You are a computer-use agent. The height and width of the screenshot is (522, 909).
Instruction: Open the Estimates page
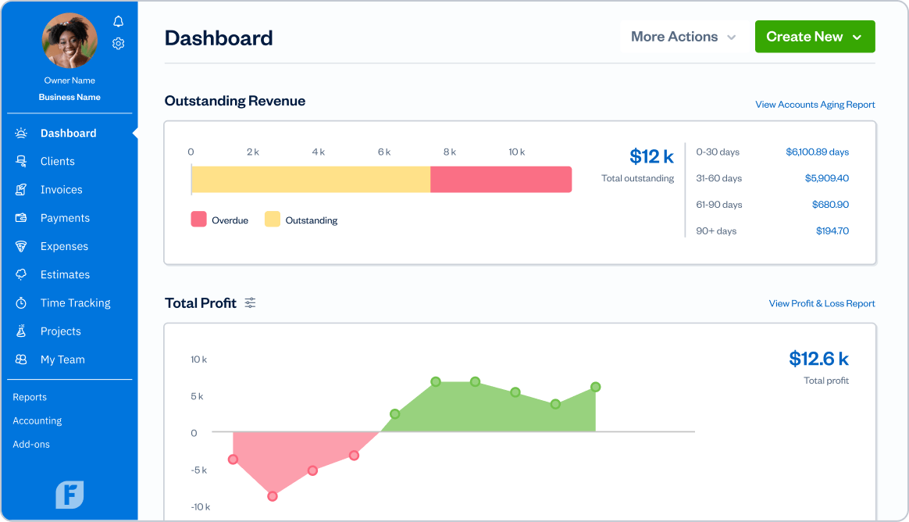pos(66,274)
